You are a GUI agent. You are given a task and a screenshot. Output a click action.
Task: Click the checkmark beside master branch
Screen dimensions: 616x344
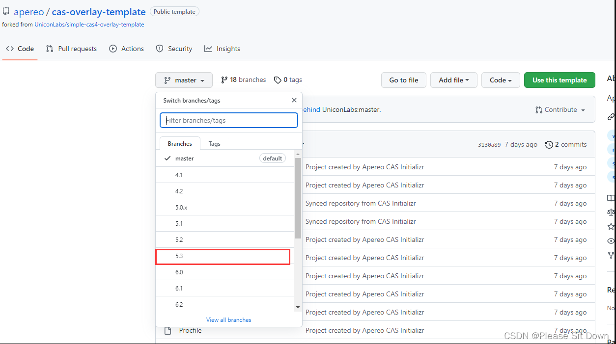(x=168, y=159)
